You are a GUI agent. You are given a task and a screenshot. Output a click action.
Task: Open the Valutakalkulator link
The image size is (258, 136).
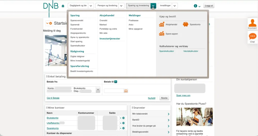point(191,51)
